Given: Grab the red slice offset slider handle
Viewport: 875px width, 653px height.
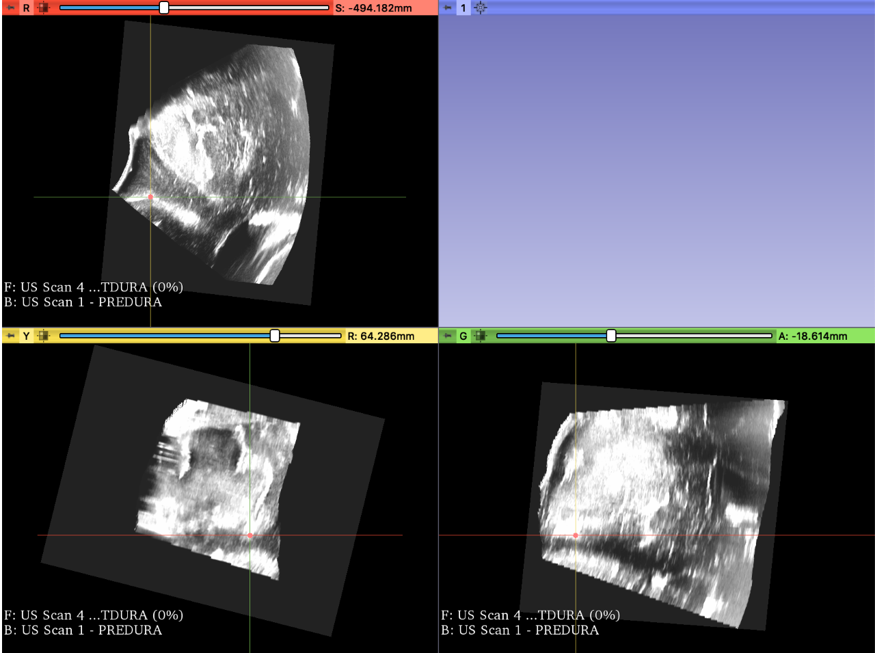Looking at the screenshot, I should (164, 8).
